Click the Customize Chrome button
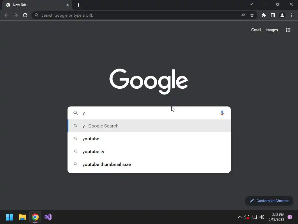The height and width of the screenshot is (224, 298). [269, 201]
